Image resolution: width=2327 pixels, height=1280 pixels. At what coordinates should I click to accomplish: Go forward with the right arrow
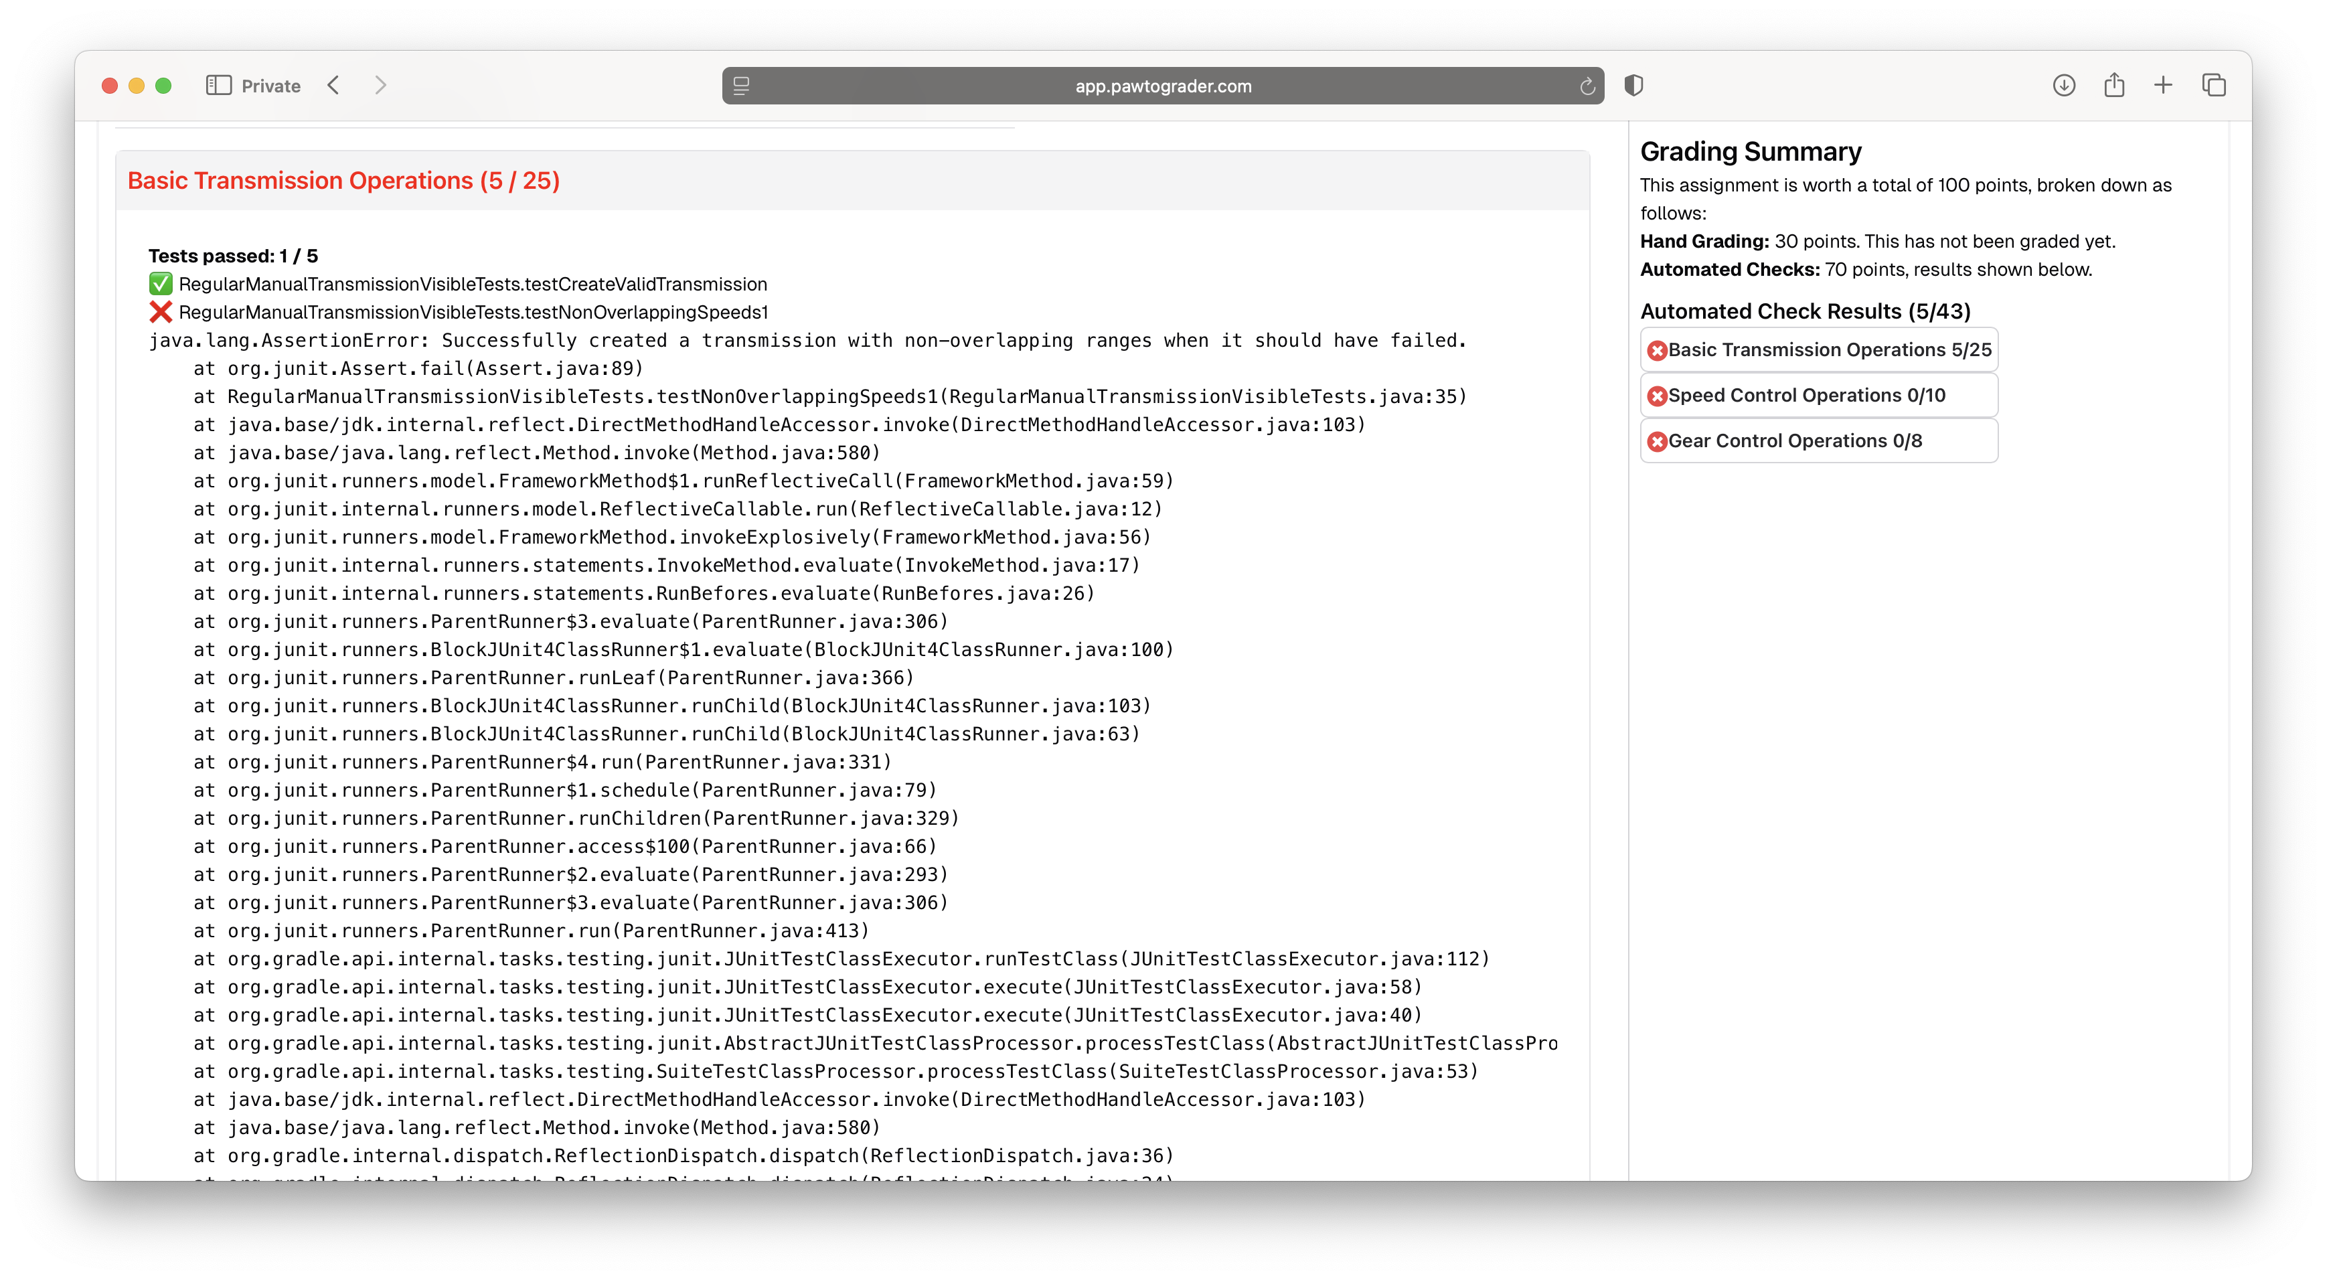(x=380, y=86)
